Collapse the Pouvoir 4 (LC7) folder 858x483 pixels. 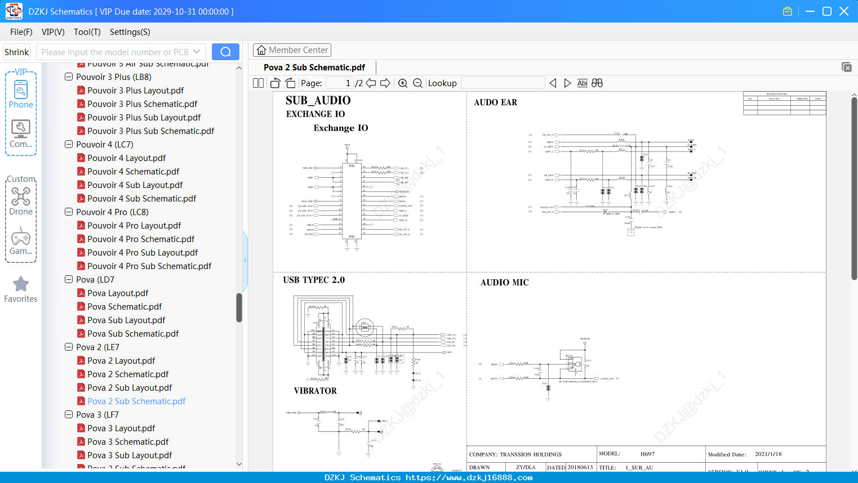point(69,145)
